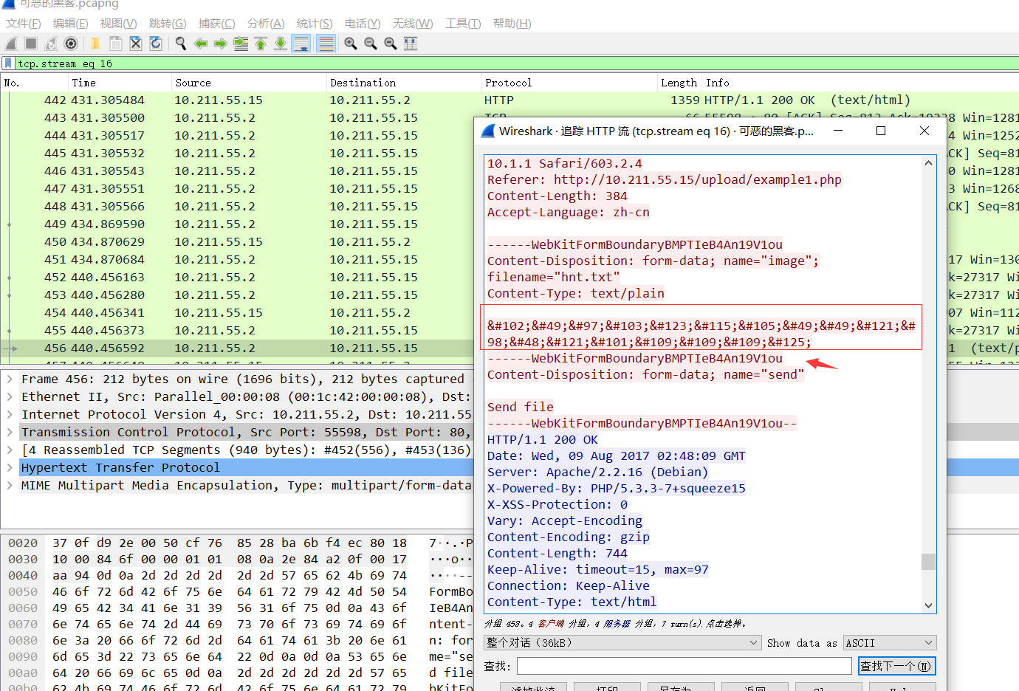Click the stream view scroll down arrow
The height and width of the screenshot is (691, 1019).
coord(929,605)
